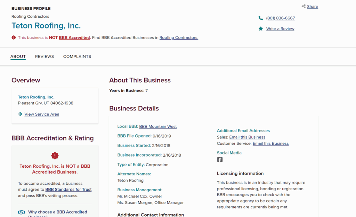Click the Share icon at top right
The image size is (356, 217).
[x=304, y=7]
